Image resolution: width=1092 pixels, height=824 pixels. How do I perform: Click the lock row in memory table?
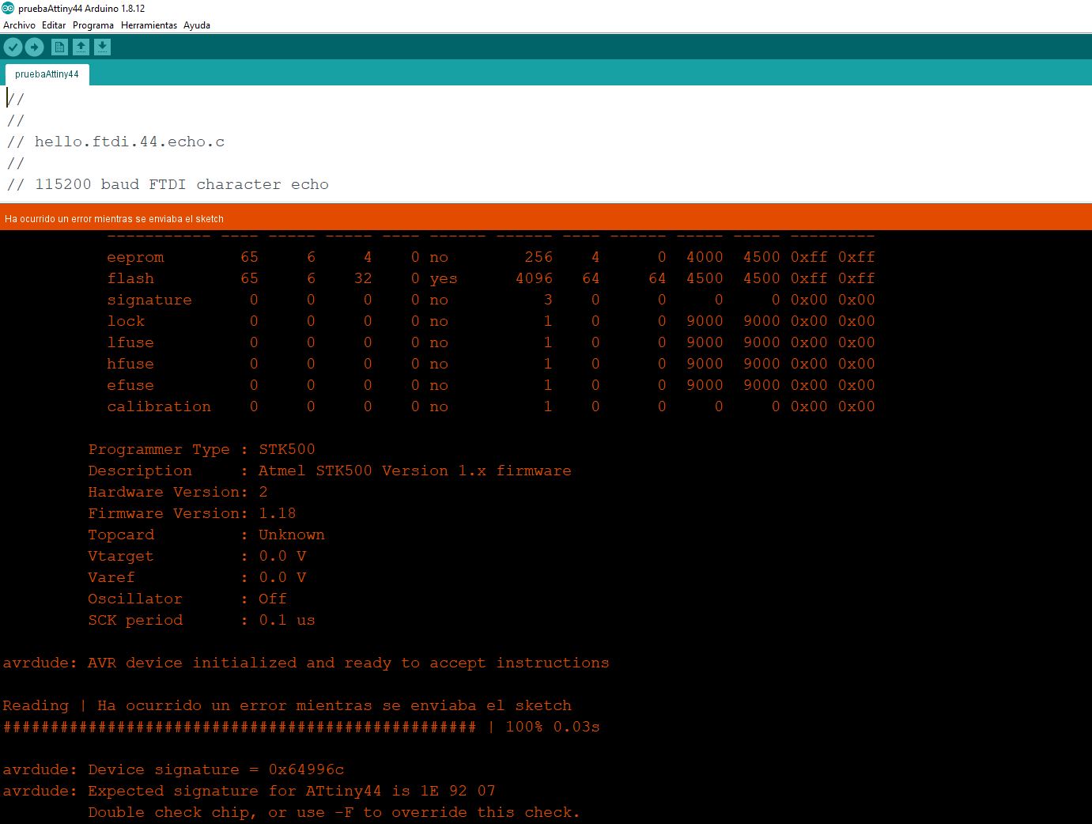(x=491, y=321)
